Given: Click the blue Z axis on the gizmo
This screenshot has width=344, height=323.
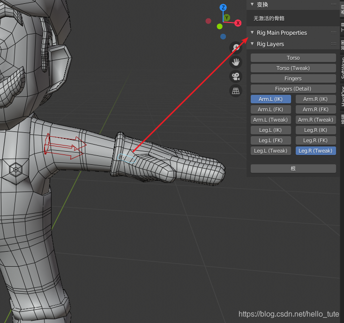Looking at the screenshot, I should [223, 8].
